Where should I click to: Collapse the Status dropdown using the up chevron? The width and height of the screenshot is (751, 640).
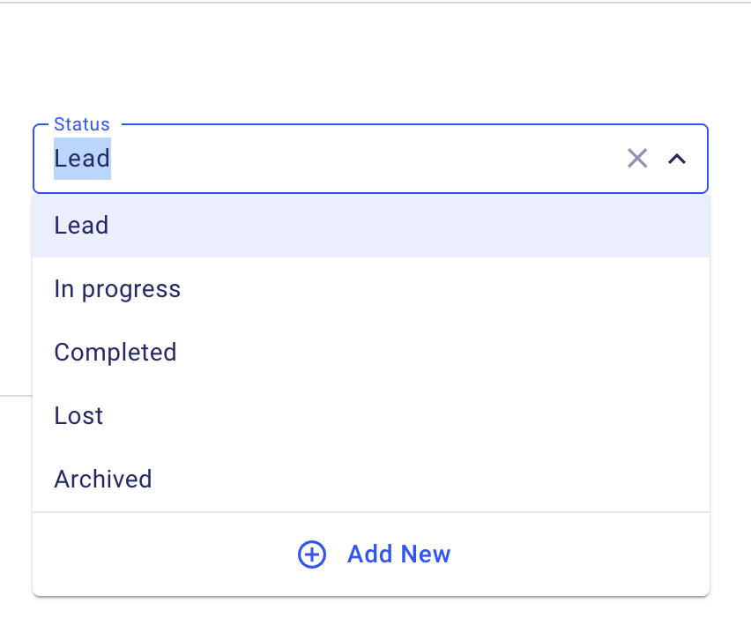(677, 159)
